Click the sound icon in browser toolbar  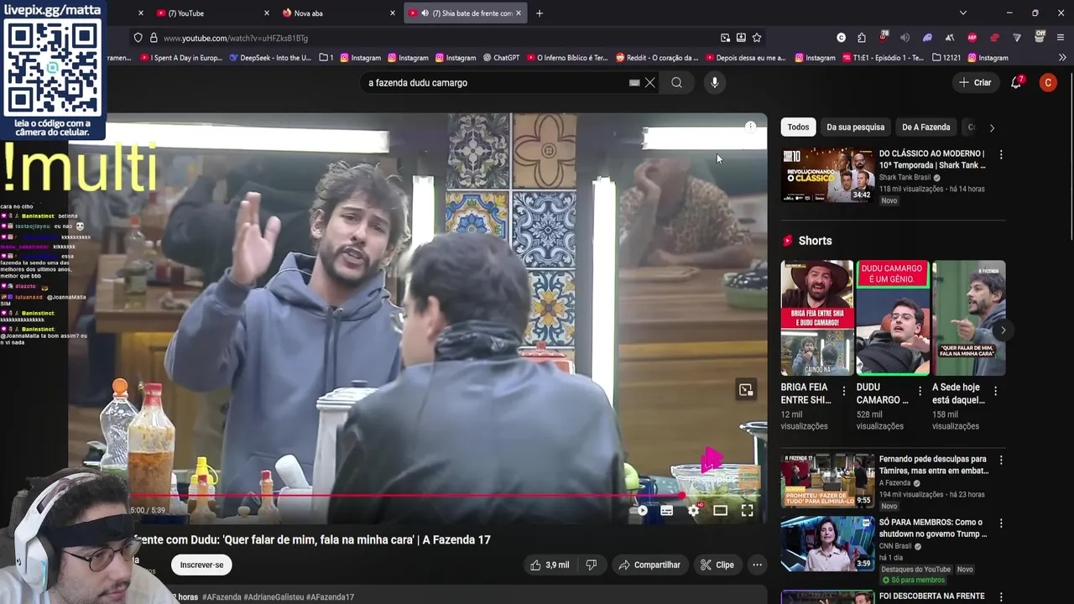[x=905, y=38]
